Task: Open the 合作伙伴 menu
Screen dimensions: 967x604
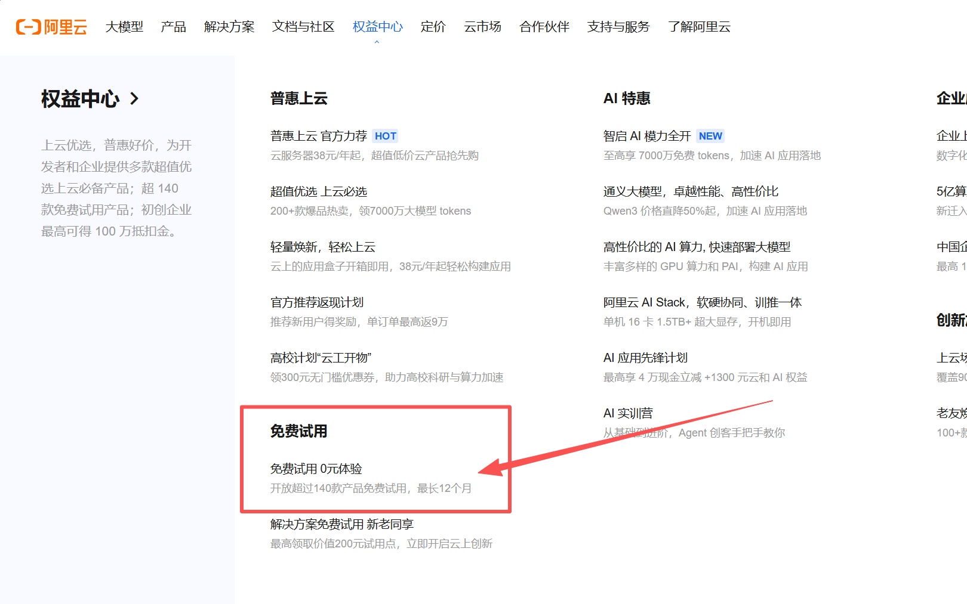Action: tap(544, 27)
